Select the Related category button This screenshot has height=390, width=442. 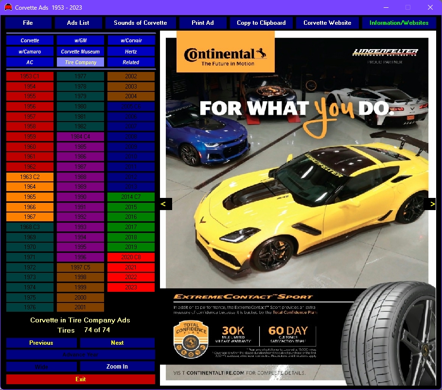pos(131,62)
